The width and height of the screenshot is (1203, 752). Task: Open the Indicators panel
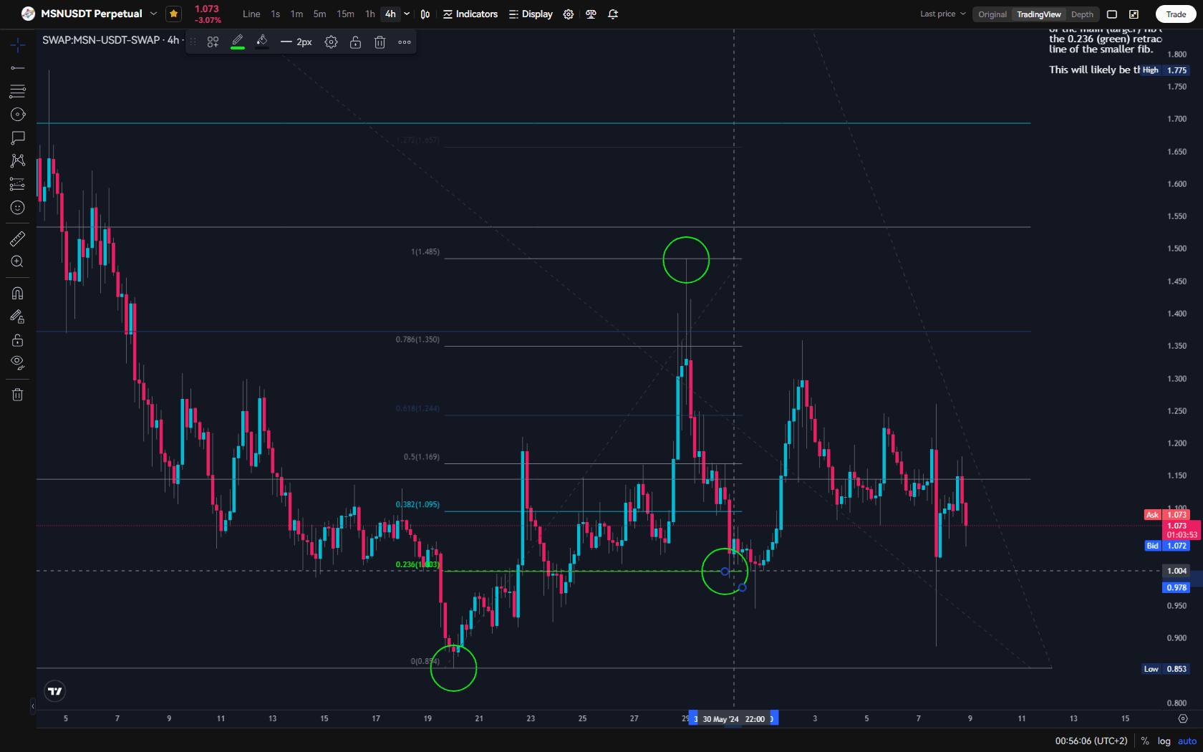click(470, 14)
